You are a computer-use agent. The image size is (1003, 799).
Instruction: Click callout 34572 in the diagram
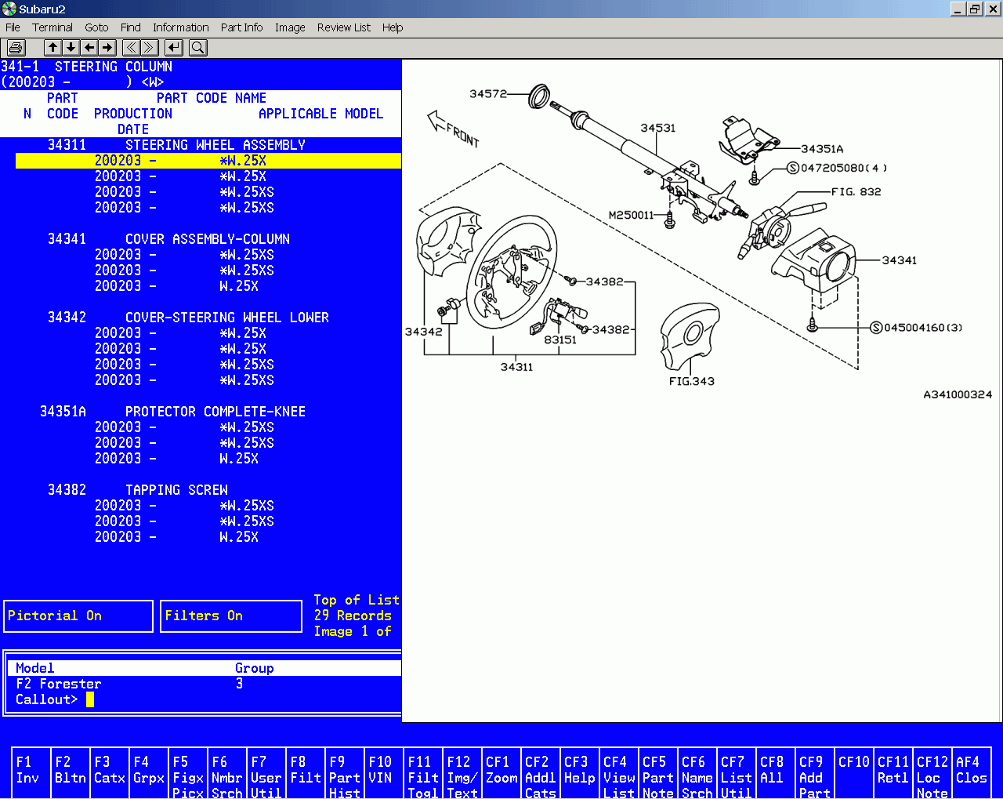[x=488, y=94]
